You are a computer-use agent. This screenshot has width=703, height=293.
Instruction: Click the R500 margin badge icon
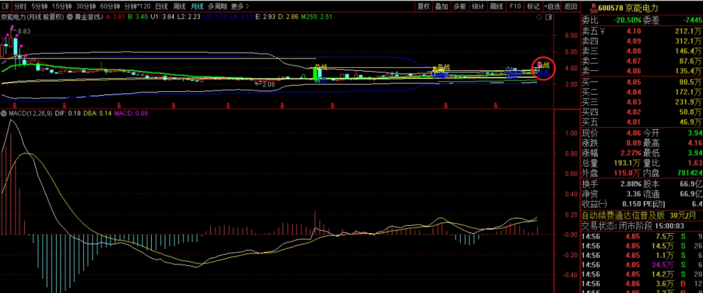593,8
